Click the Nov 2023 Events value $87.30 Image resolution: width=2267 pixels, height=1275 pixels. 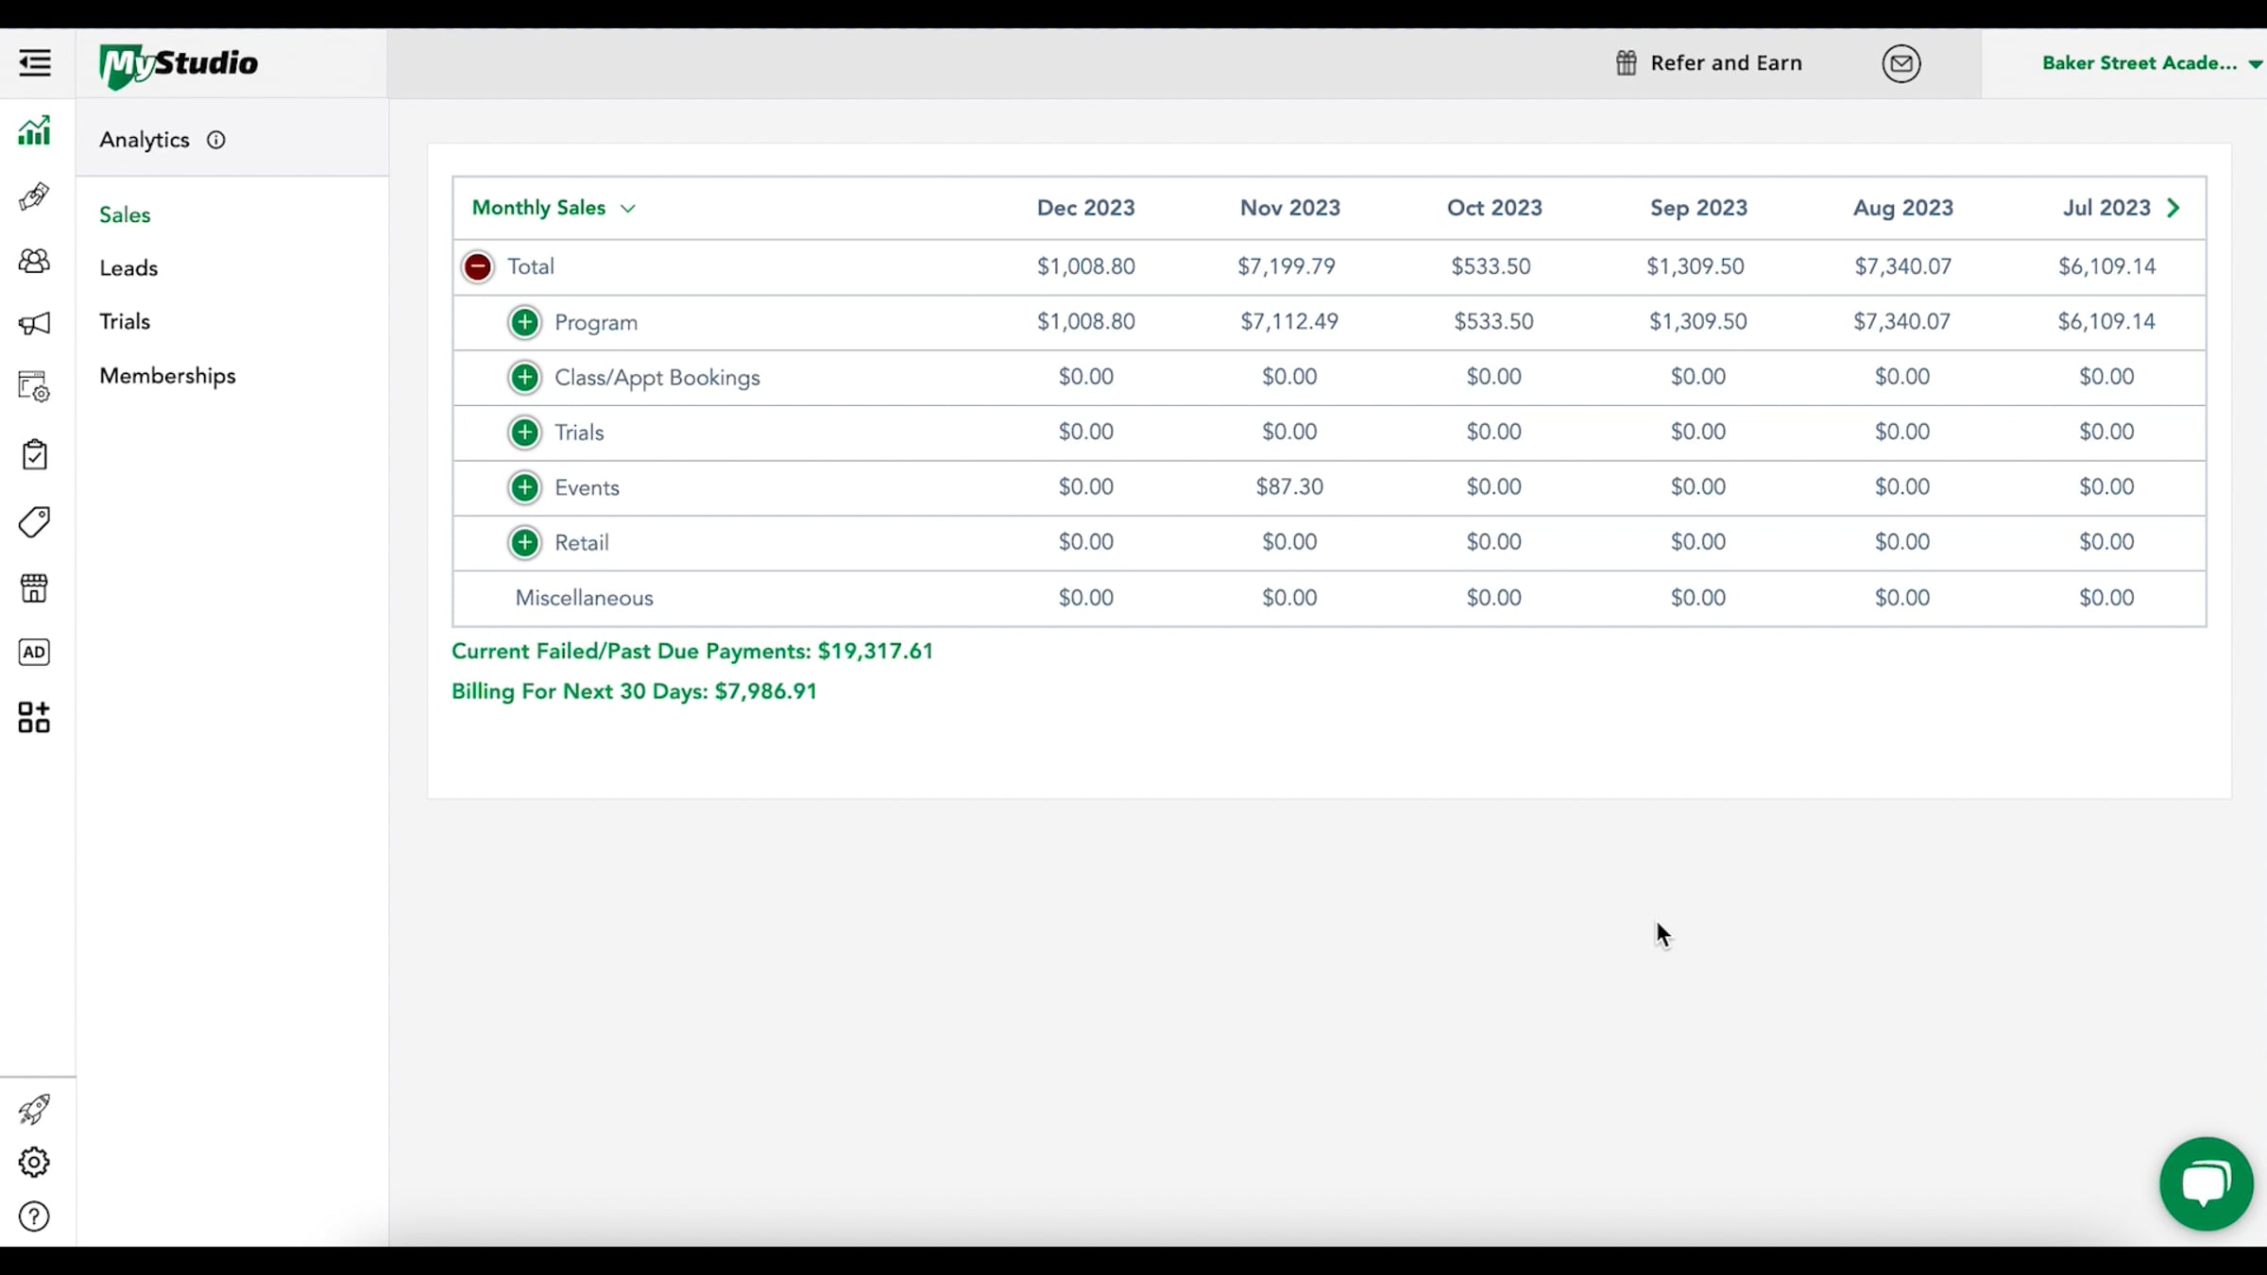tap(1289, 486)
